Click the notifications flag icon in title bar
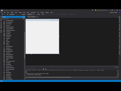 click(93, 10)
